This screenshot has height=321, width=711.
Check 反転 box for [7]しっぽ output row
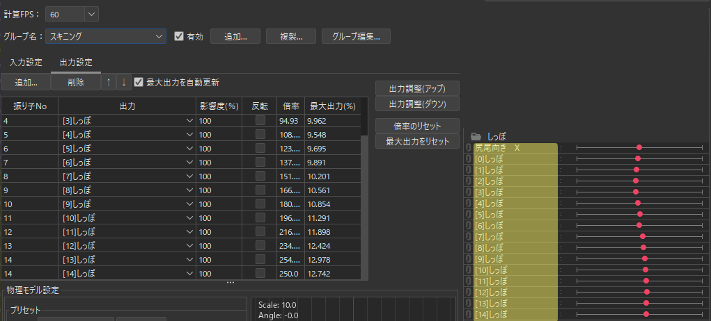pyautogui.click(x=260, y=176)
